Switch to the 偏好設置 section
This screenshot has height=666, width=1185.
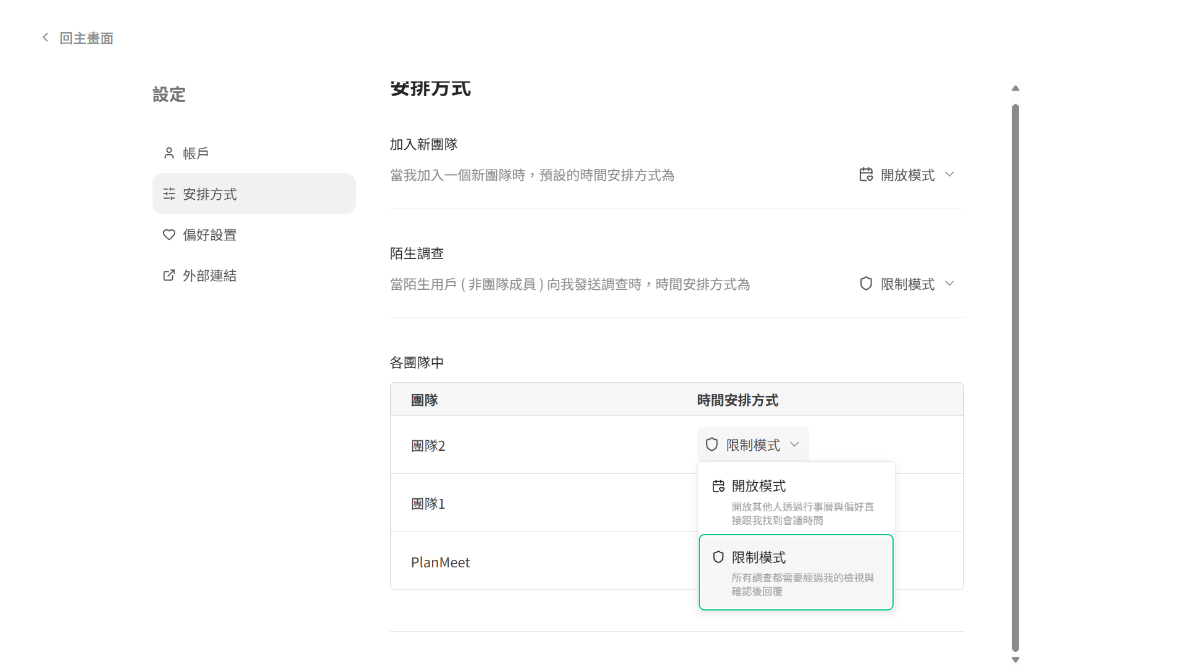click(x=208, y=234)
